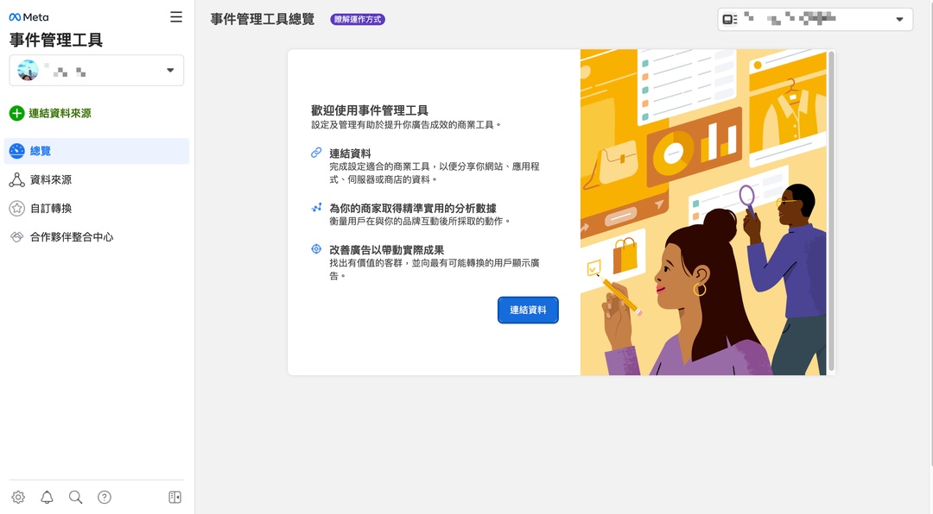Open the settings gear icon

tap(18, 498)
